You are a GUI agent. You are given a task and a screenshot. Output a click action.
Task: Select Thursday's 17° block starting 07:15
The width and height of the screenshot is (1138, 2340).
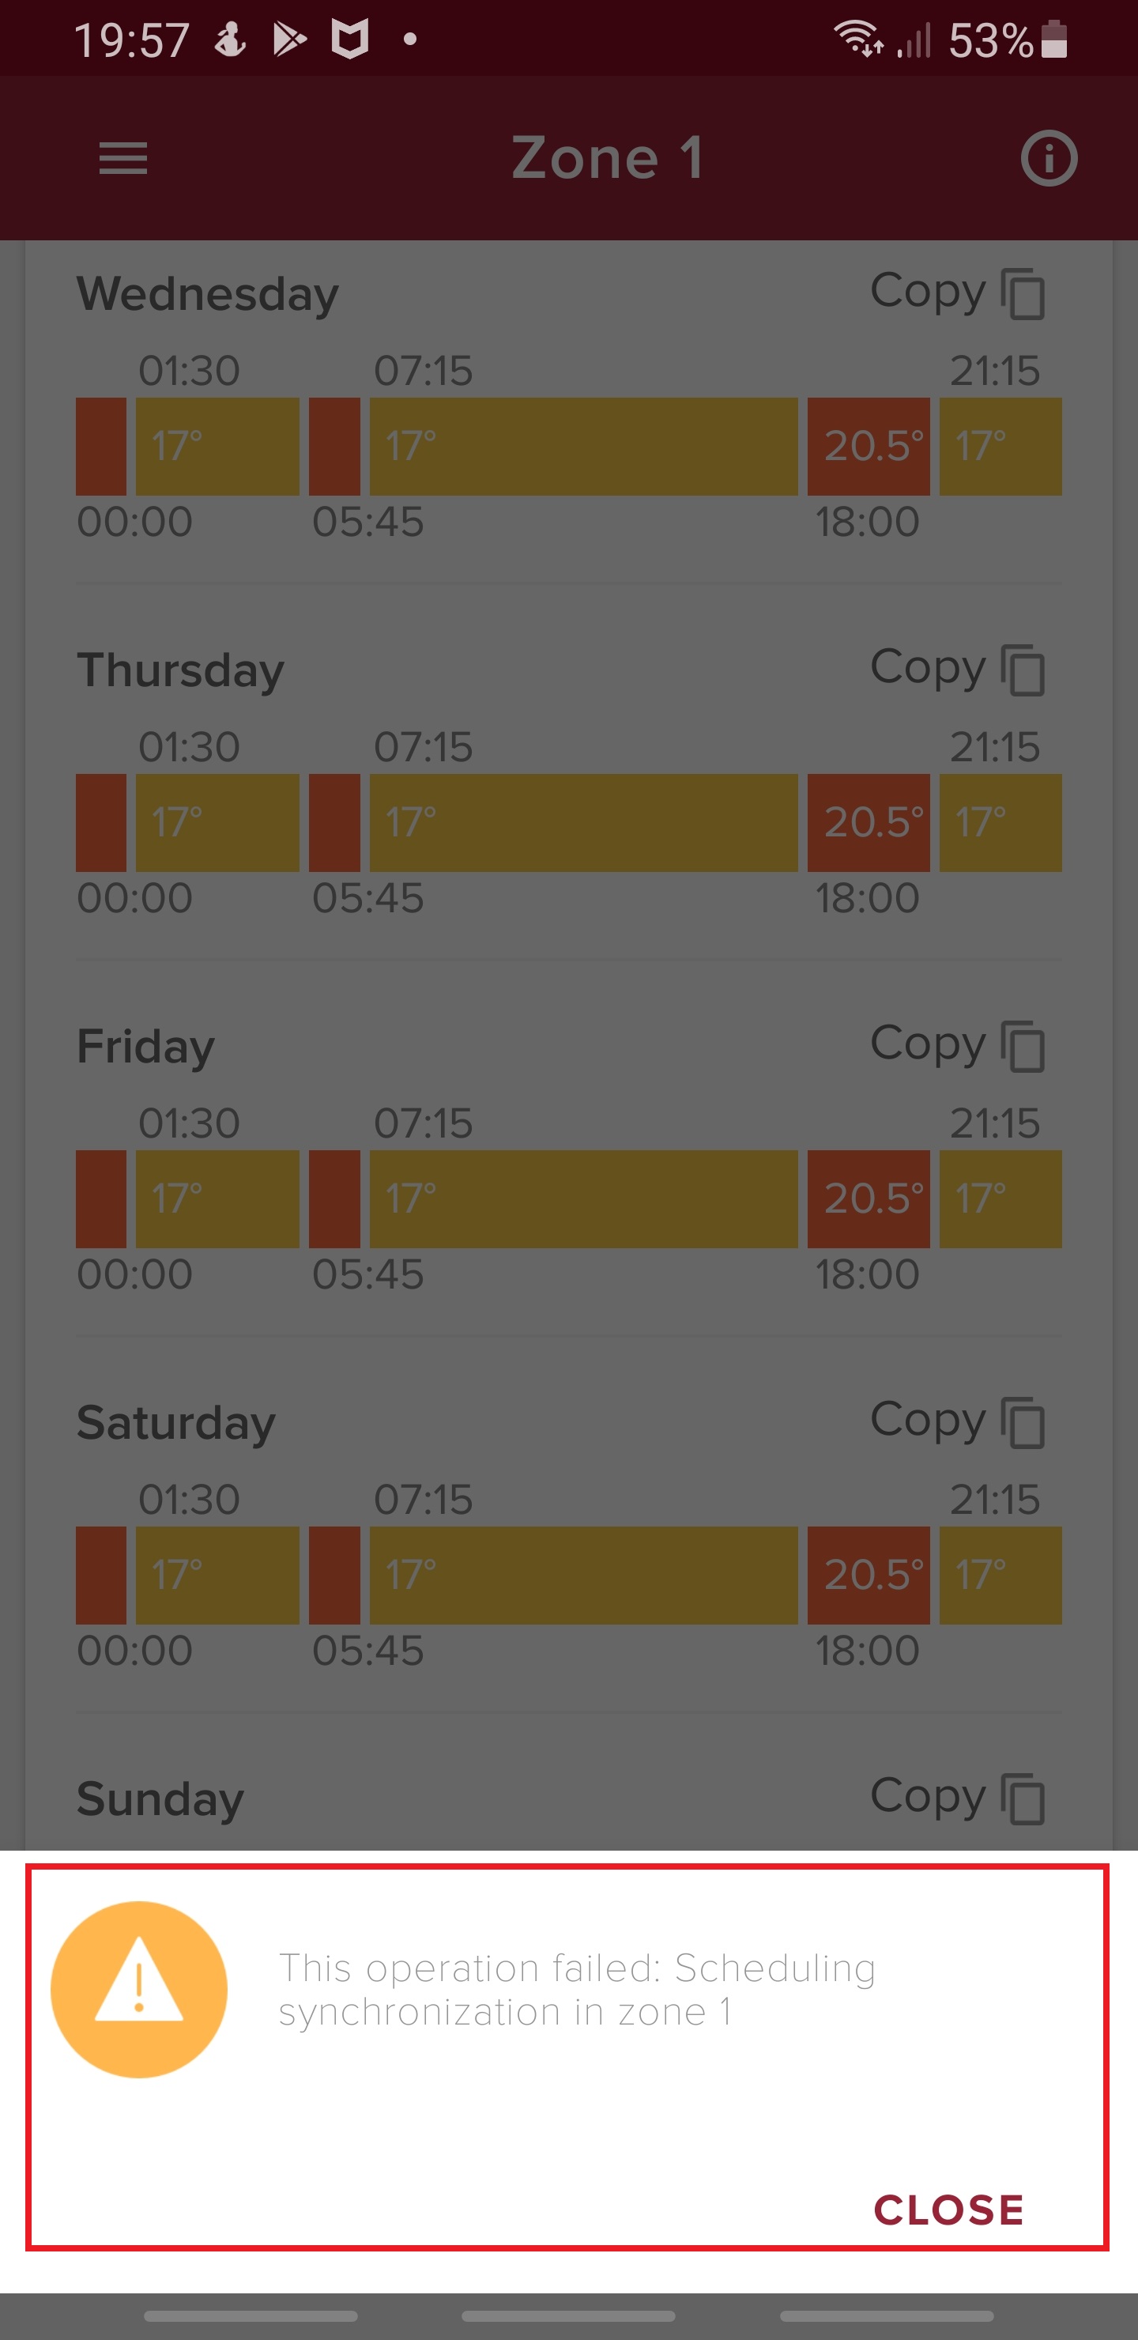coord(583,823)
